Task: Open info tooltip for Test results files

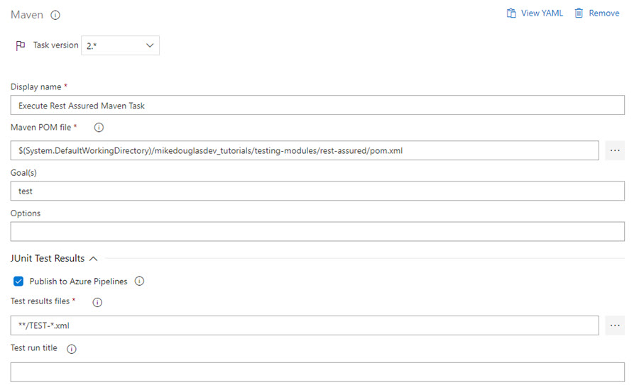Action: [97, 302]
